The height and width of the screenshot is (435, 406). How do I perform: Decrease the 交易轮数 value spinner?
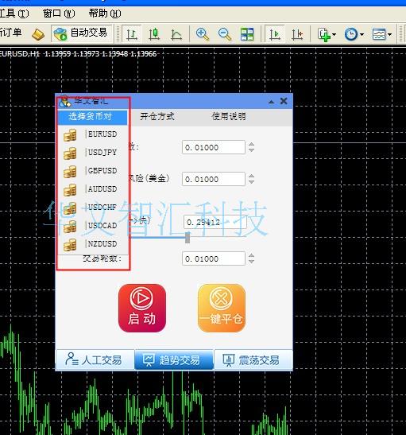(251, 262)
